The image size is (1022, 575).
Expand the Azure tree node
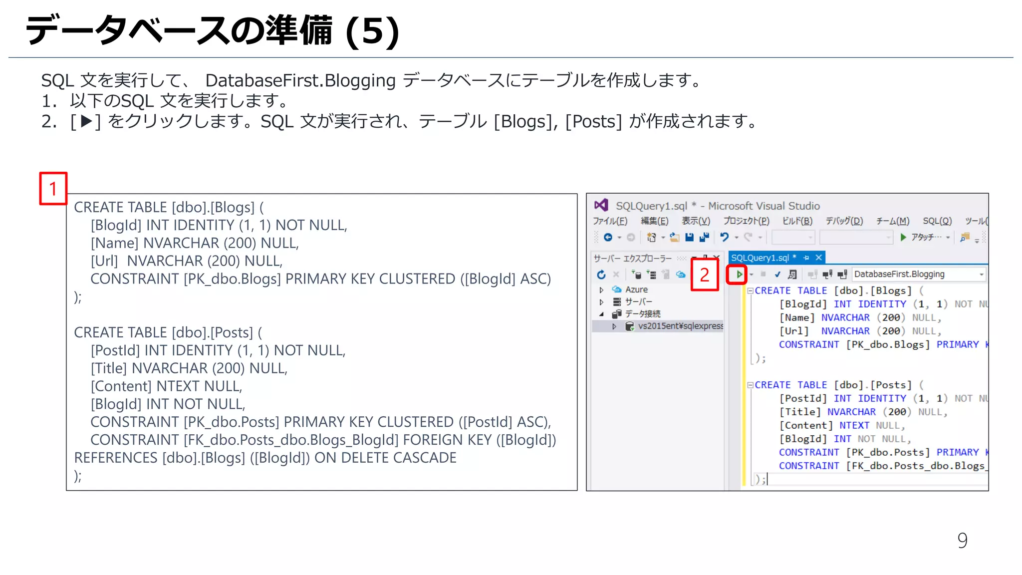coord(602,289)
